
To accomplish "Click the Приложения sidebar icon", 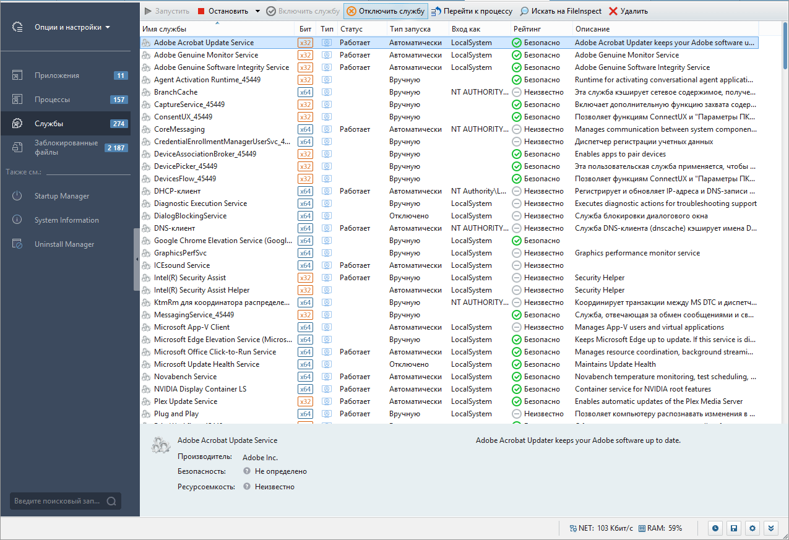I will (17, 75).
